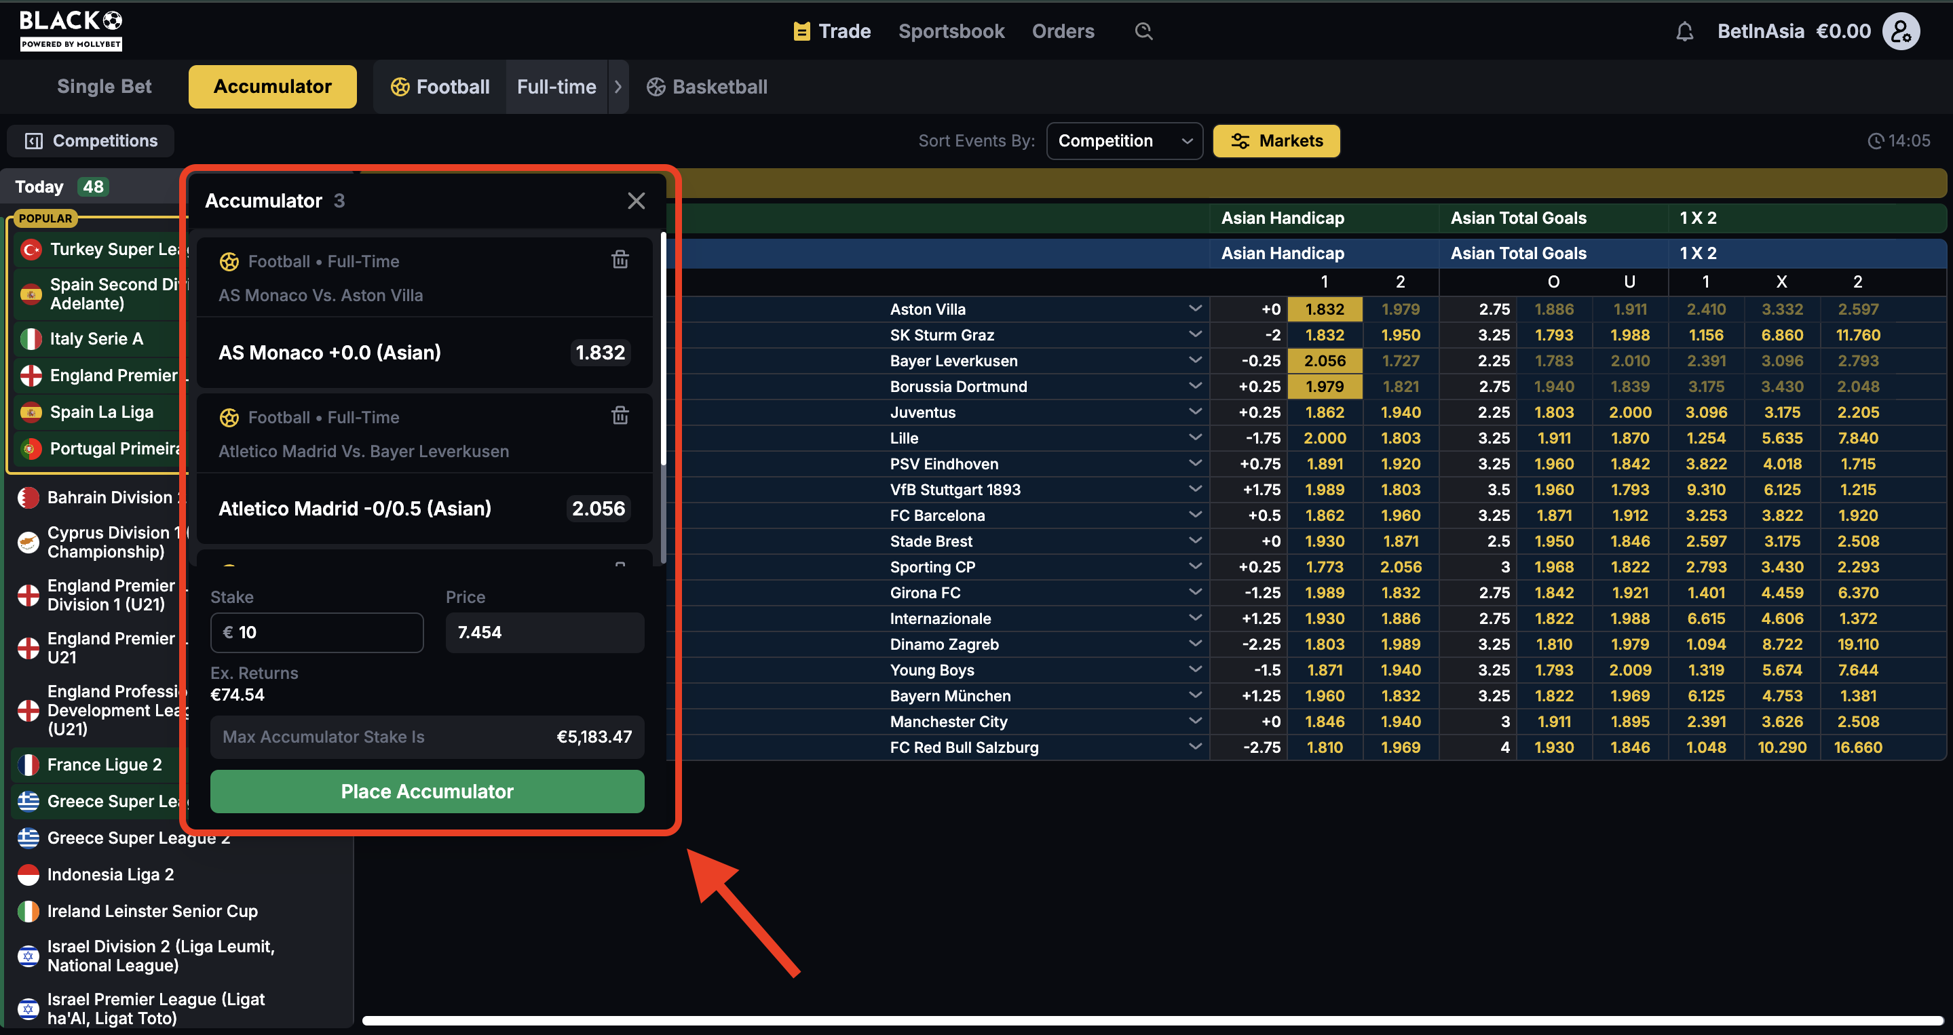Click the Stake amount input field

317,632
